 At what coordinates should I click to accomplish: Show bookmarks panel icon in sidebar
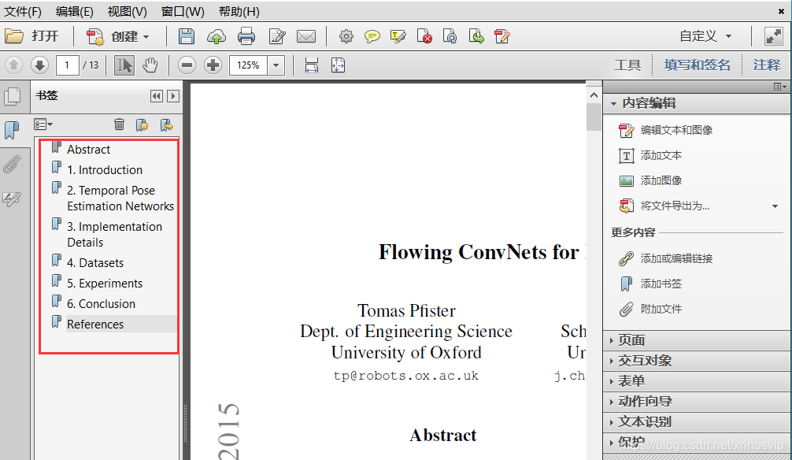[12, 130]
